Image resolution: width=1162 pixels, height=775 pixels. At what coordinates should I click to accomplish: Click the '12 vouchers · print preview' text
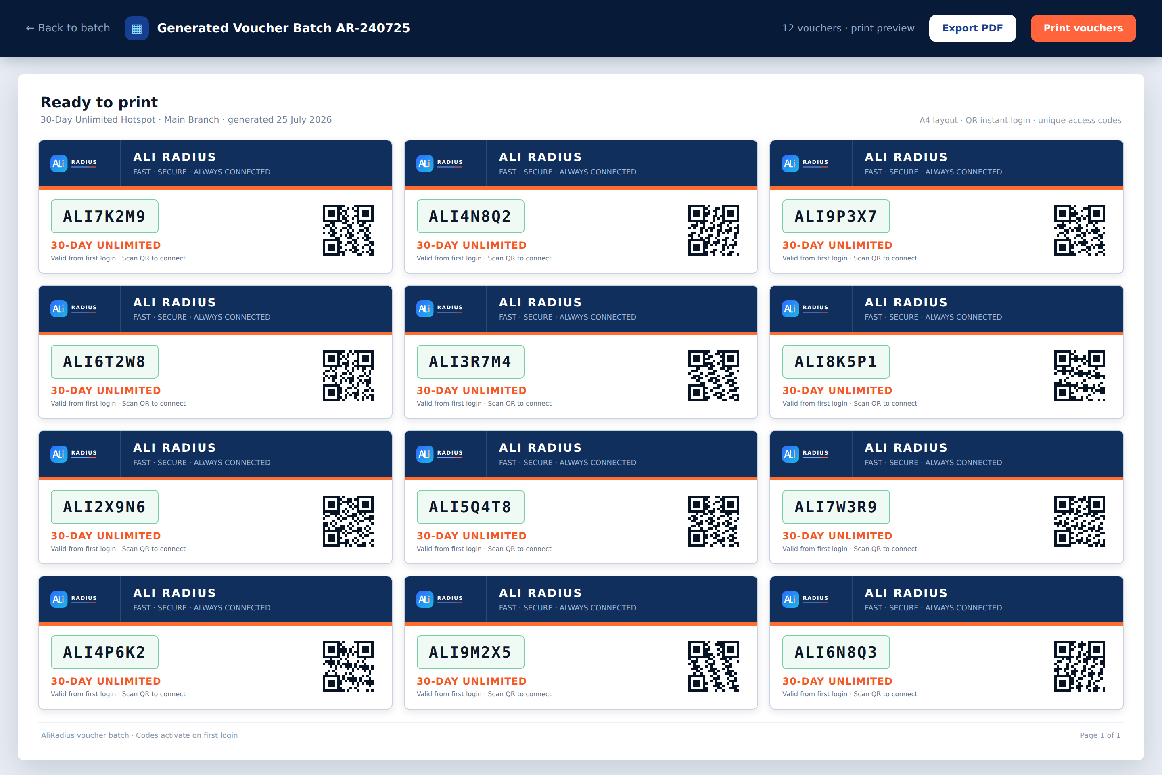point(848,28)
